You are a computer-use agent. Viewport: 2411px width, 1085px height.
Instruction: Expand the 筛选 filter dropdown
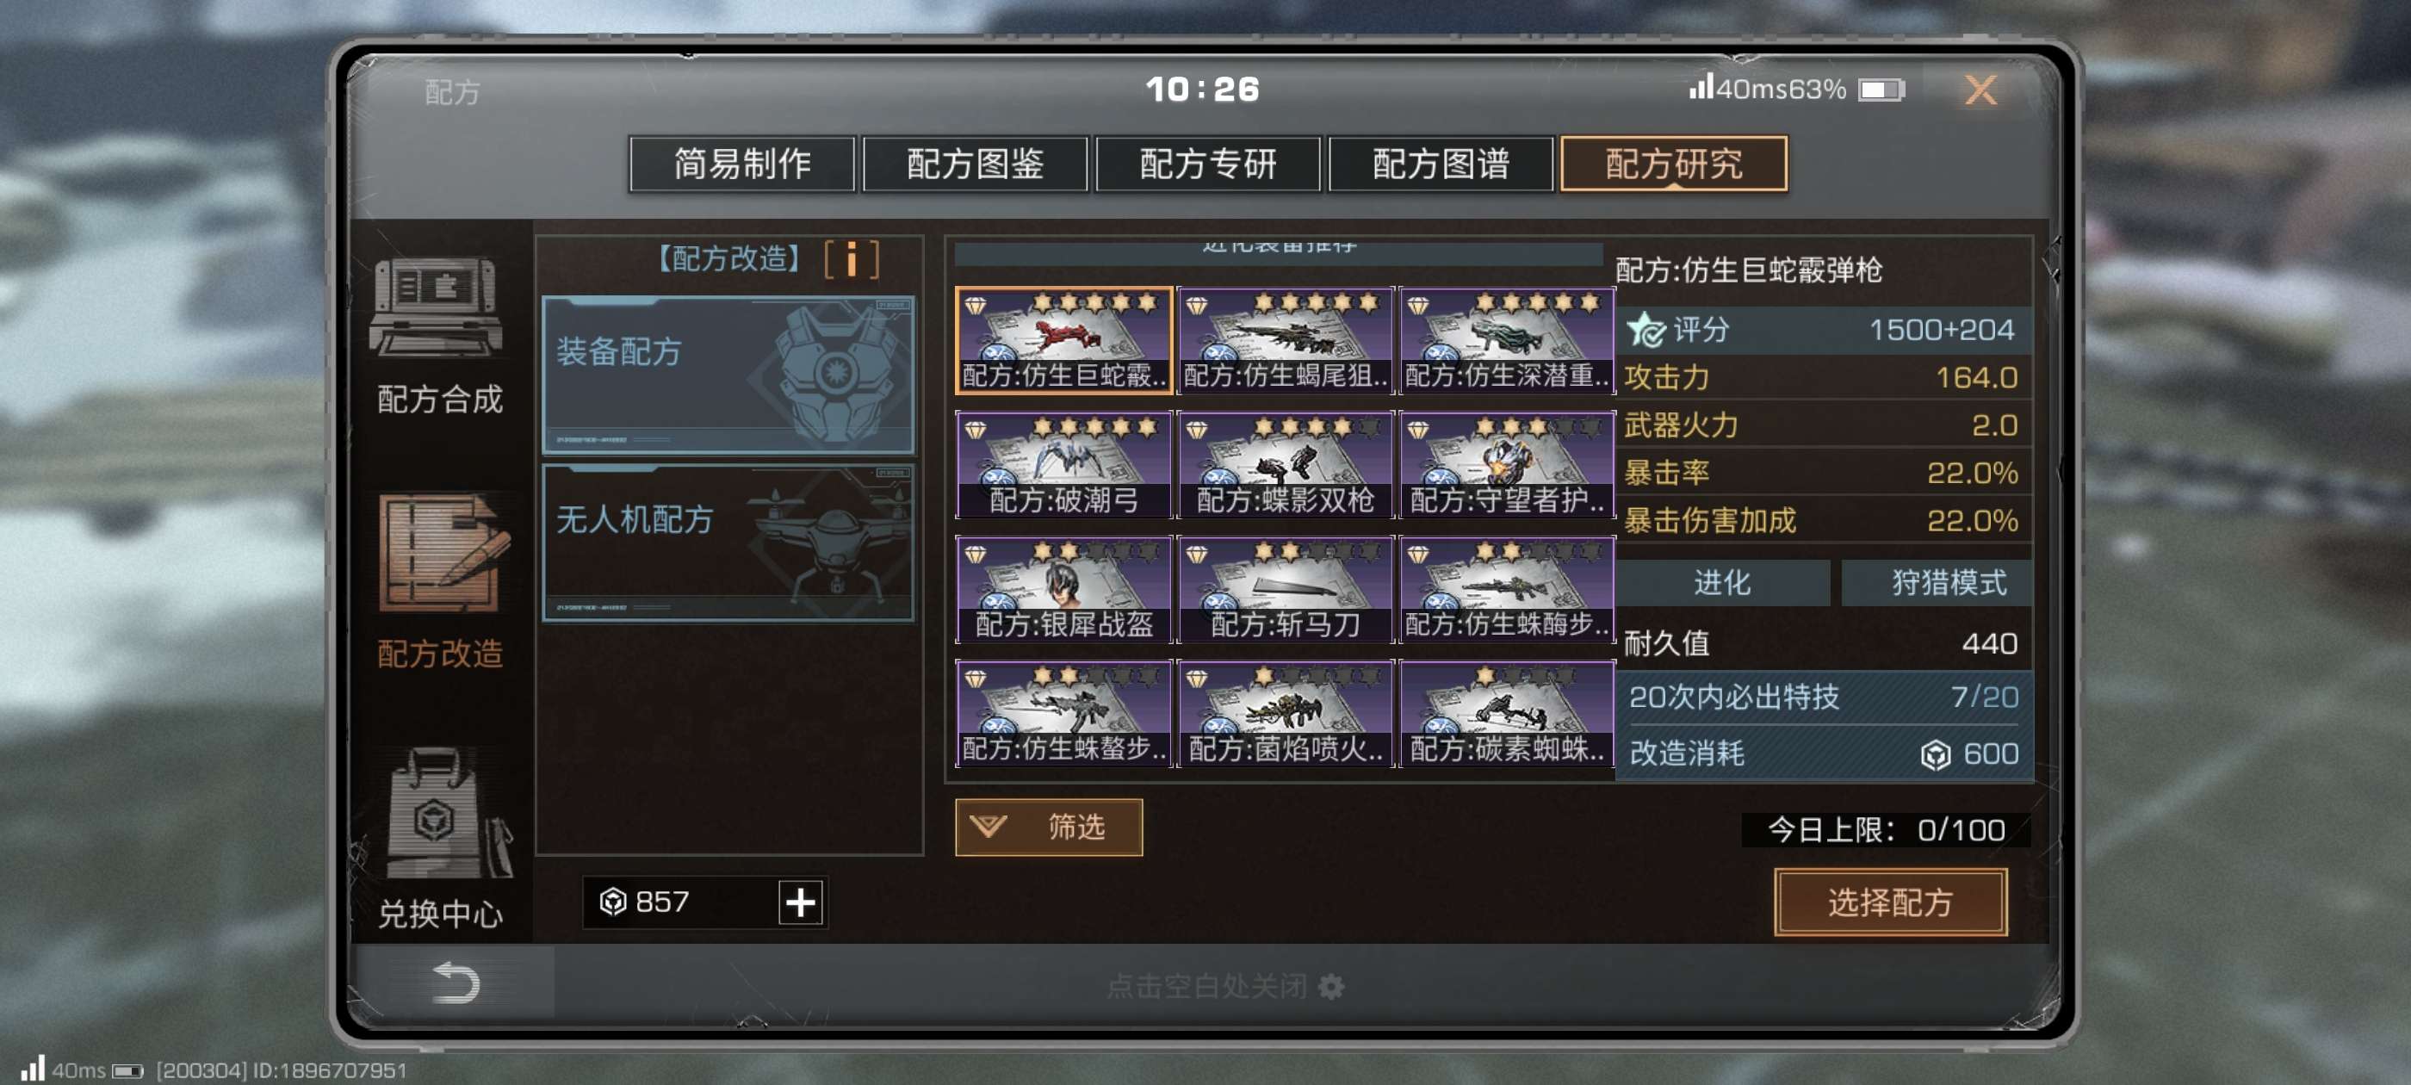tap(1048, 827)
